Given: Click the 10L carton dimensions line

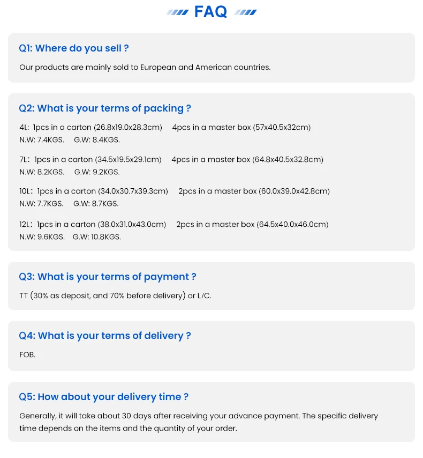Looking at the screenshot, I should click(175, 191).
